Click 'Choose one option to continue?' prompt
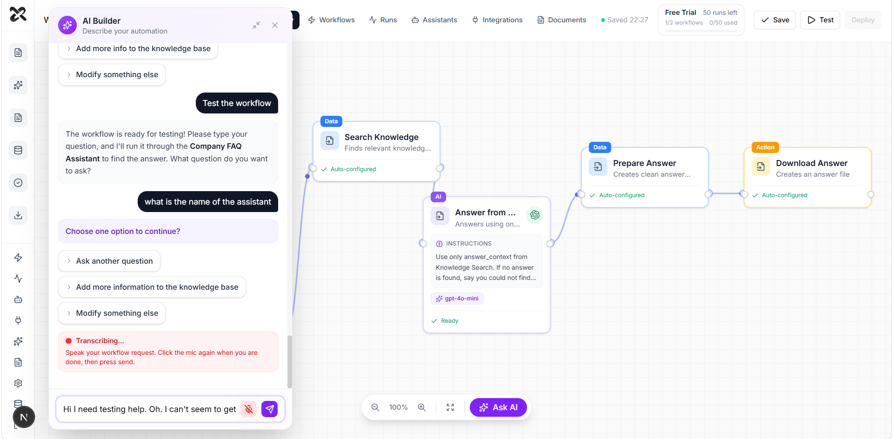Viewport: 893px width, 439px height. pos(168,231)
